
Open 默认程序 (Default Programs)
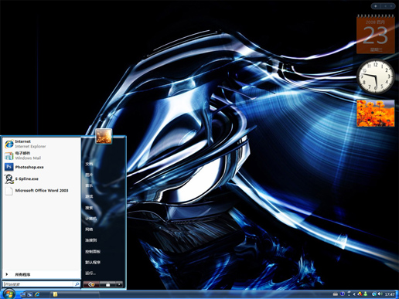[x=93, y=263]
